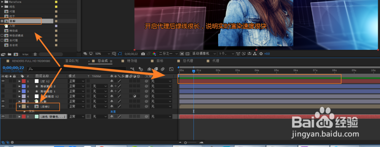Toggle the transparency grid icon

pos(188,53)
